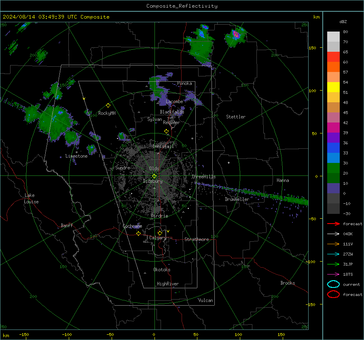The height and width of the screenshot is (340, 364).
Task: Select the green 20-30 dBZ color swatch
Action: coord(333,168)
